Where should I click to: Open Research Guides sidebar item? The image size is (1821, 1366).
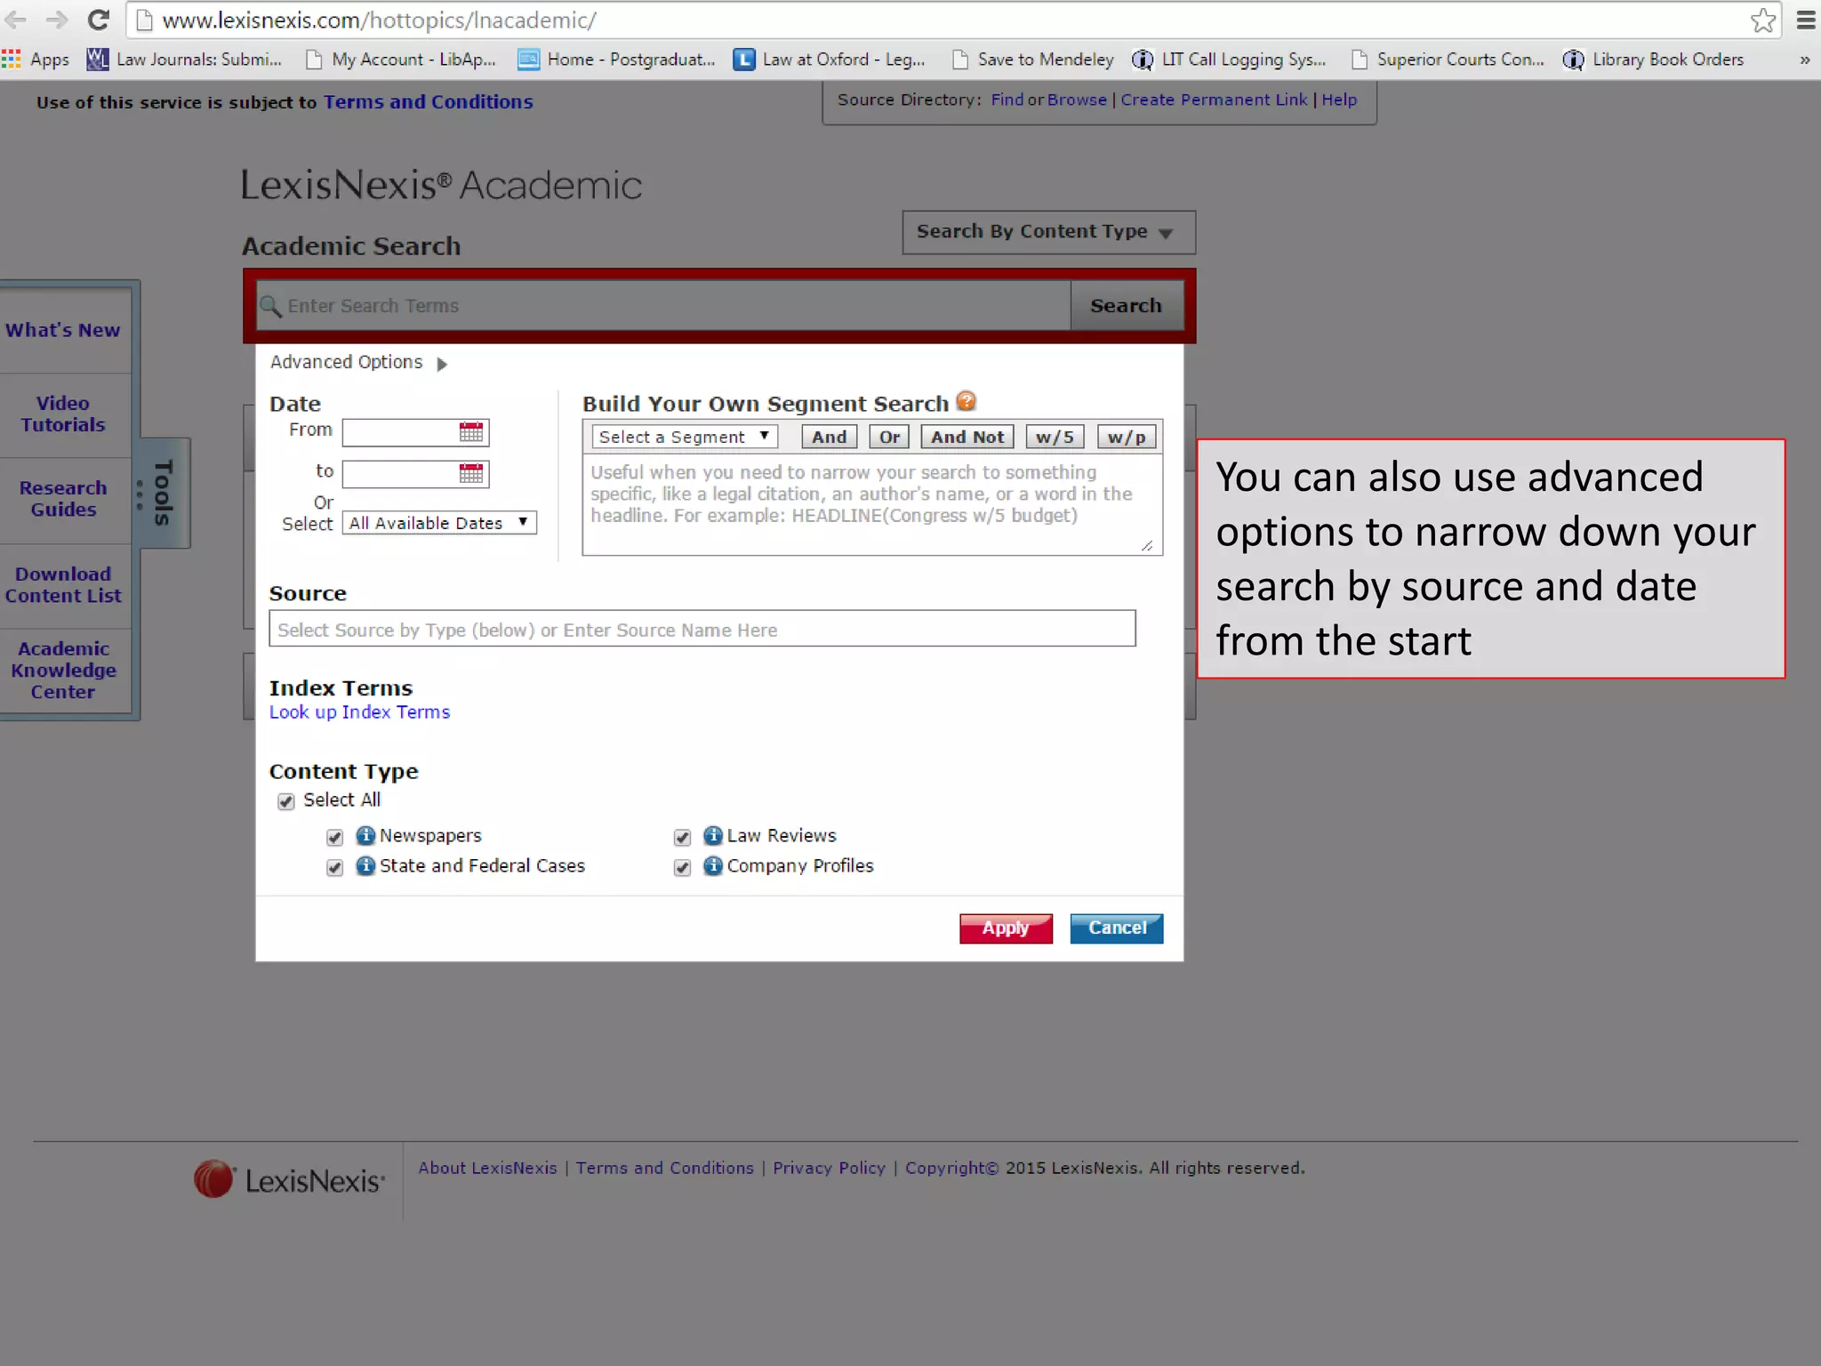62,498
